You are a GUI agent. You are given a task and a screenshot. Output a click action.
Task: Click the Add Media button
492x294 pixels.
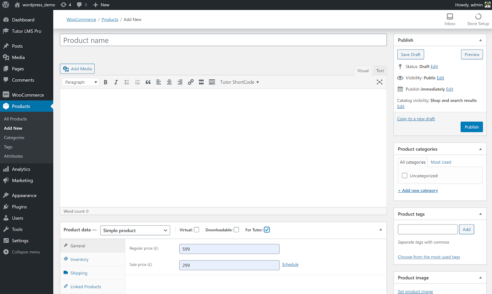(77, 69)
